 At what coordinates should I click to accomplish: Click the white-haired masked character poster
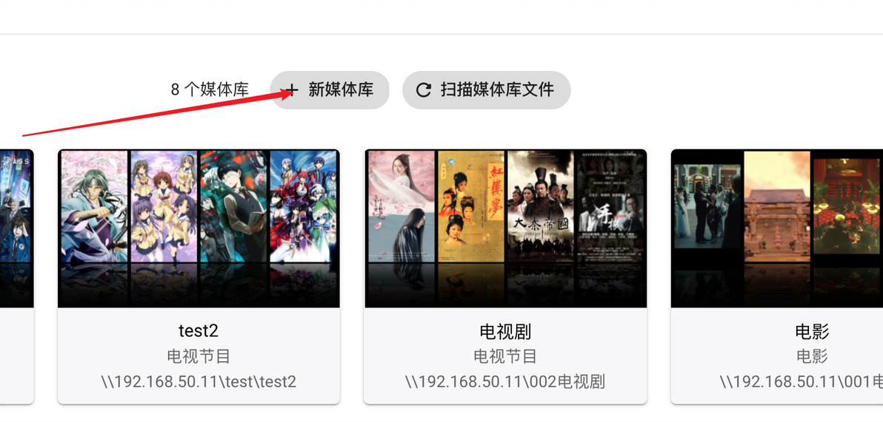tap(233, 207)
